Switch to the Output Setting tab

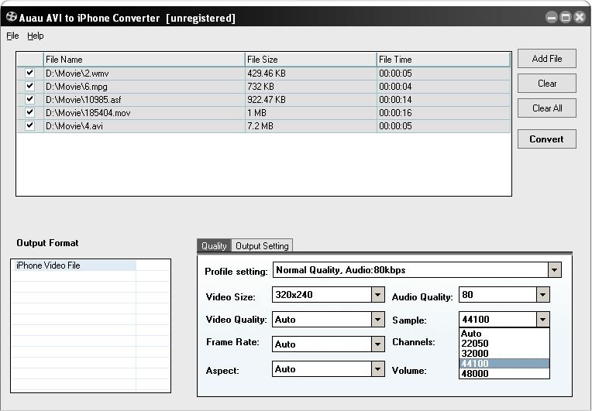[x=262, y=246]
